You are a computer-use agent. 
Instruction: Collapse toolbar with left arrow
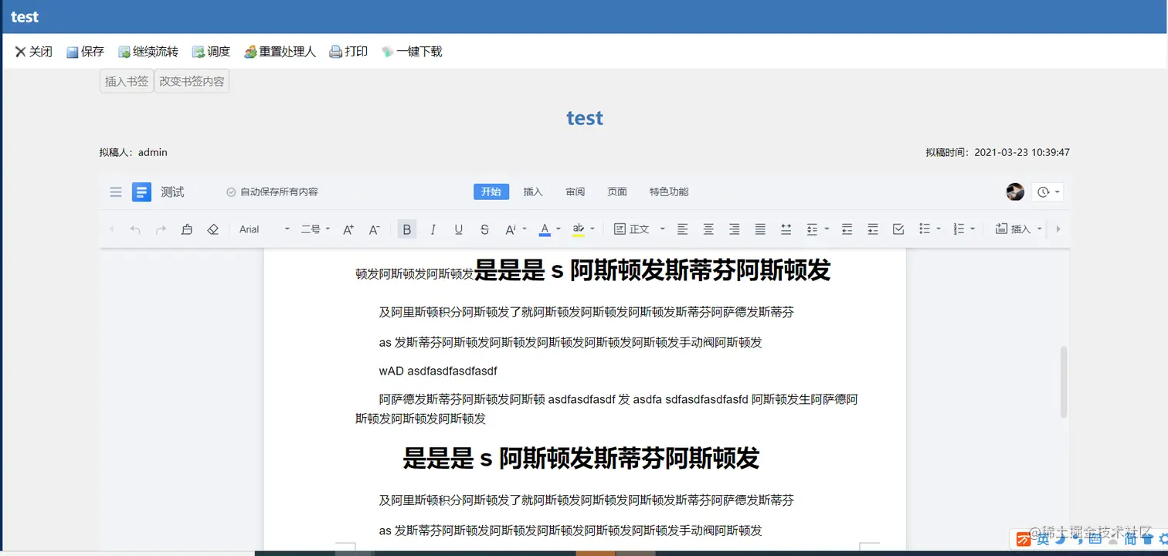pos(112,229)
